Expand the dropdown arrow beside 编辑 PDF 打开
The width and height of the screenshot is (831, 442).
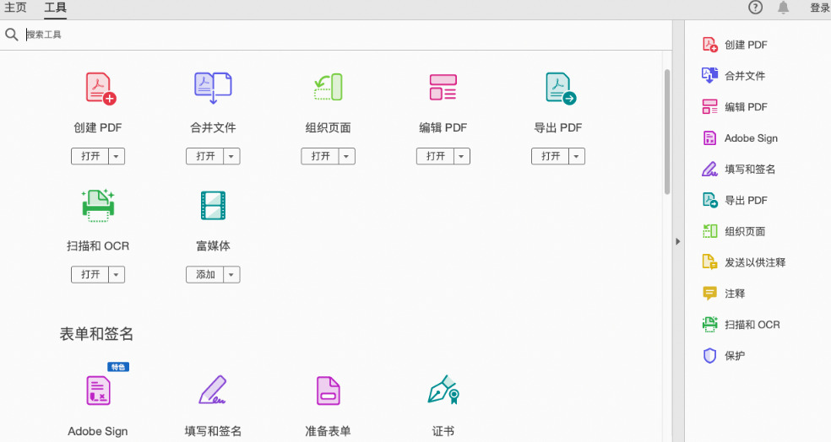click(x=462, y=156)
